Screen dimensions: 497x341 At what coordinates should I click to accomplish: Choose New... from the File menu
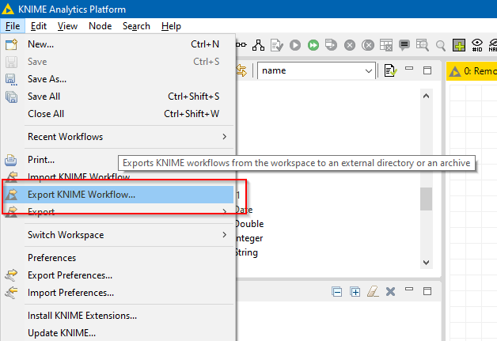point(119,44)
